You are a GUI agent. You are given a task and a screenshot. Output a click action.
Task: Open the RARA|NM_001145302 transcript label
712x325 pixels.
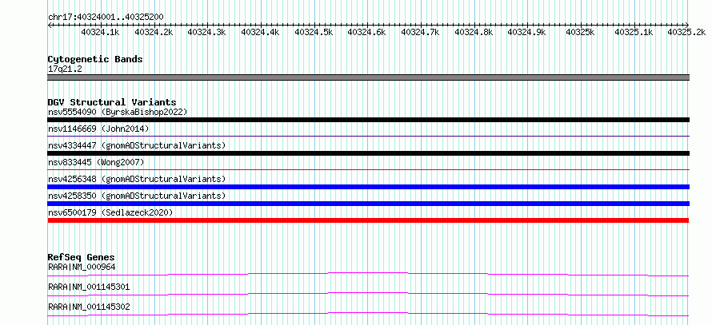tap(89, 307)
